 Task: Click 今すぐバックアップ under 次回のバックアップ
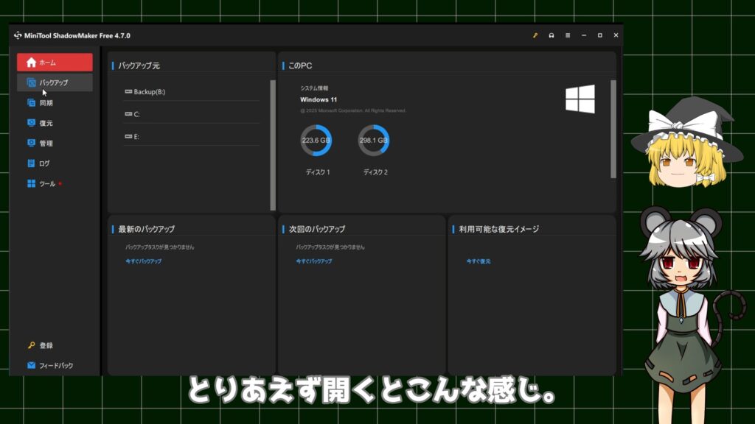point(314,261)
